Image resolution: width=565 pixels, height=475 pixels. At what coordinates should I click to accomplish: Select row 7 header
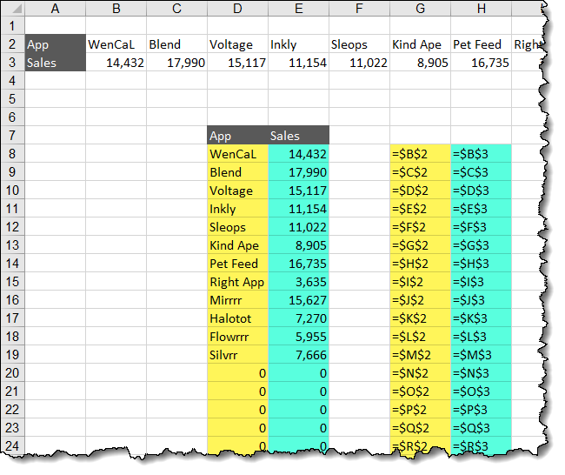[14, 136]
